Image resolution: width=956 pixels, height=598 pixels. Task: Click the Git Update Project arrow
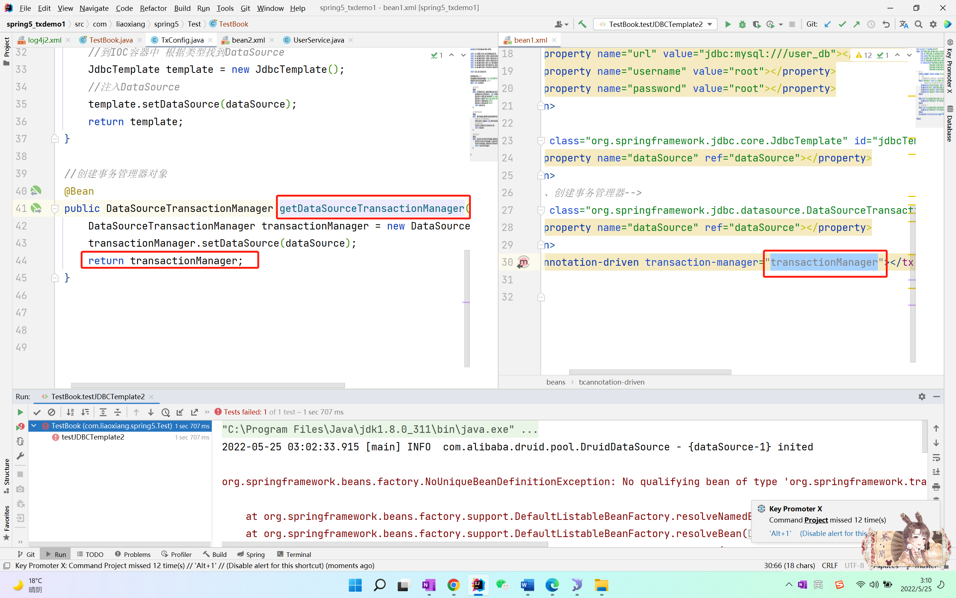click(828, 24)
